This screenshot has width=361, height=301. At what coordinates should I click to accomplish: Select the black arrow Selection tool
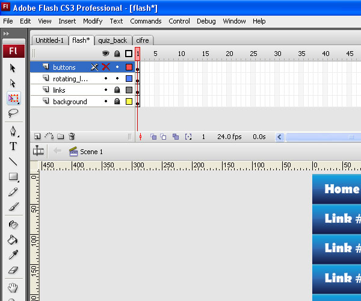click(x=13, y=68)
